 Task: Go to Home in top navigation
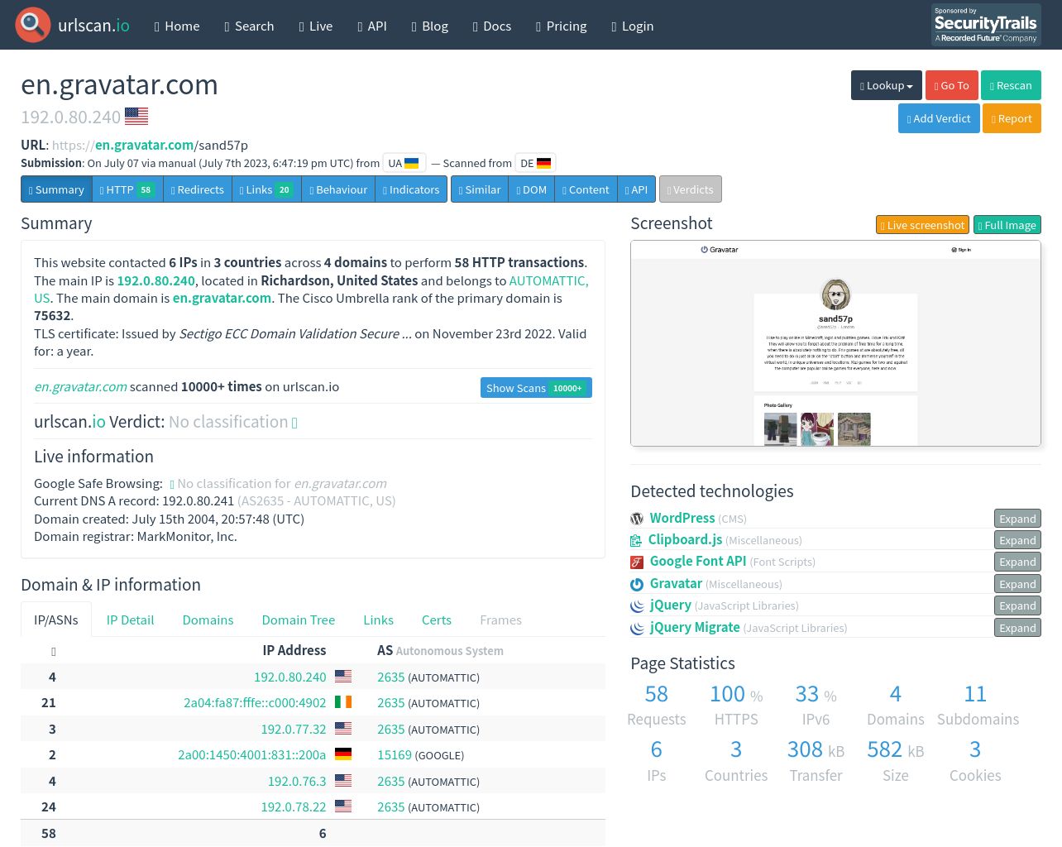177,26
